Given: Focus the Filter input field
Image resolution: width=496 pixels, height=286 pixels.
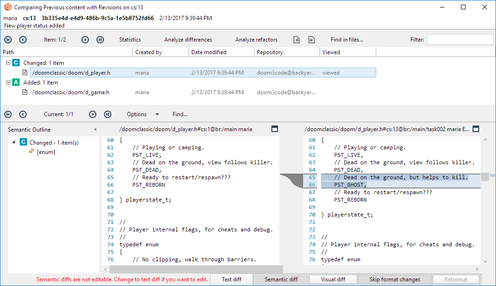Looking at the screenshot, I should coord(460,39).
